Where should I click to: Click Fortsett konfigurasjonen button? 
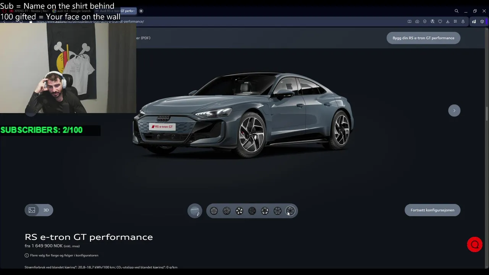pos(432,210)
